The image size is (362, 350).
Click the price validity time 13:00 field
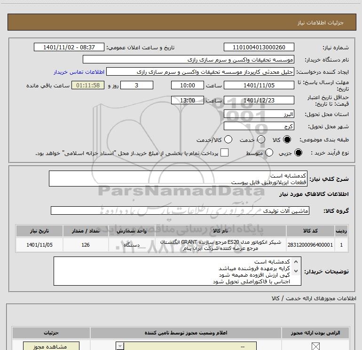[x=188, y=100]
